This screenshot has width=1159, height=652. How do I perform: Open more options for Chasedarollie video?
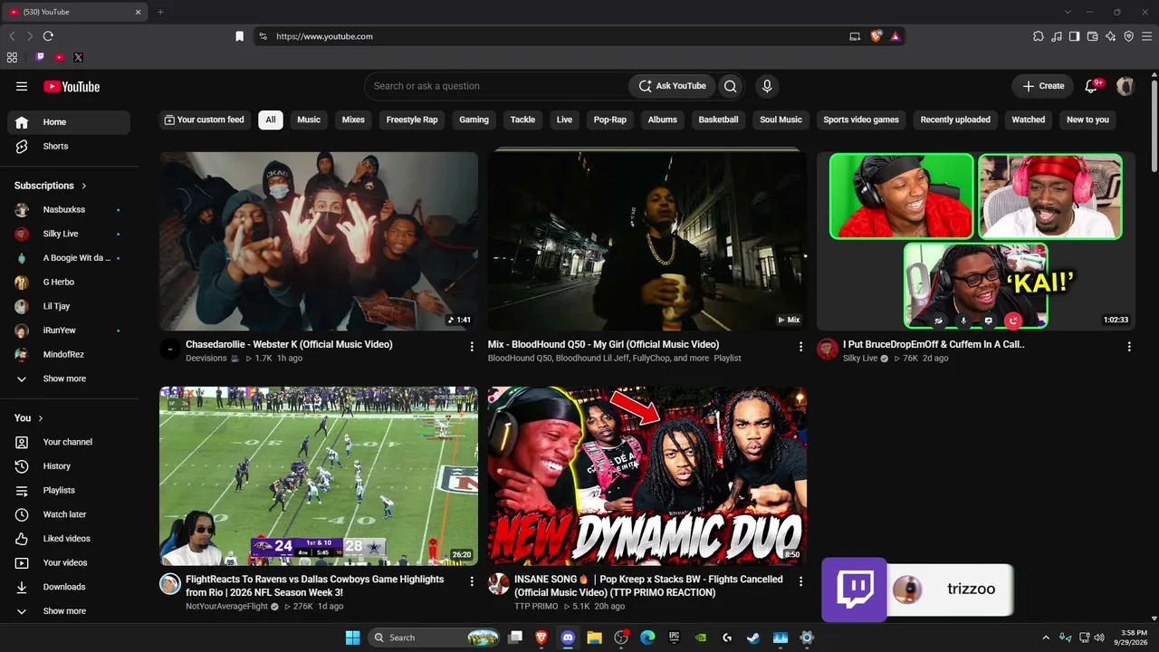[x=472, y=346]
